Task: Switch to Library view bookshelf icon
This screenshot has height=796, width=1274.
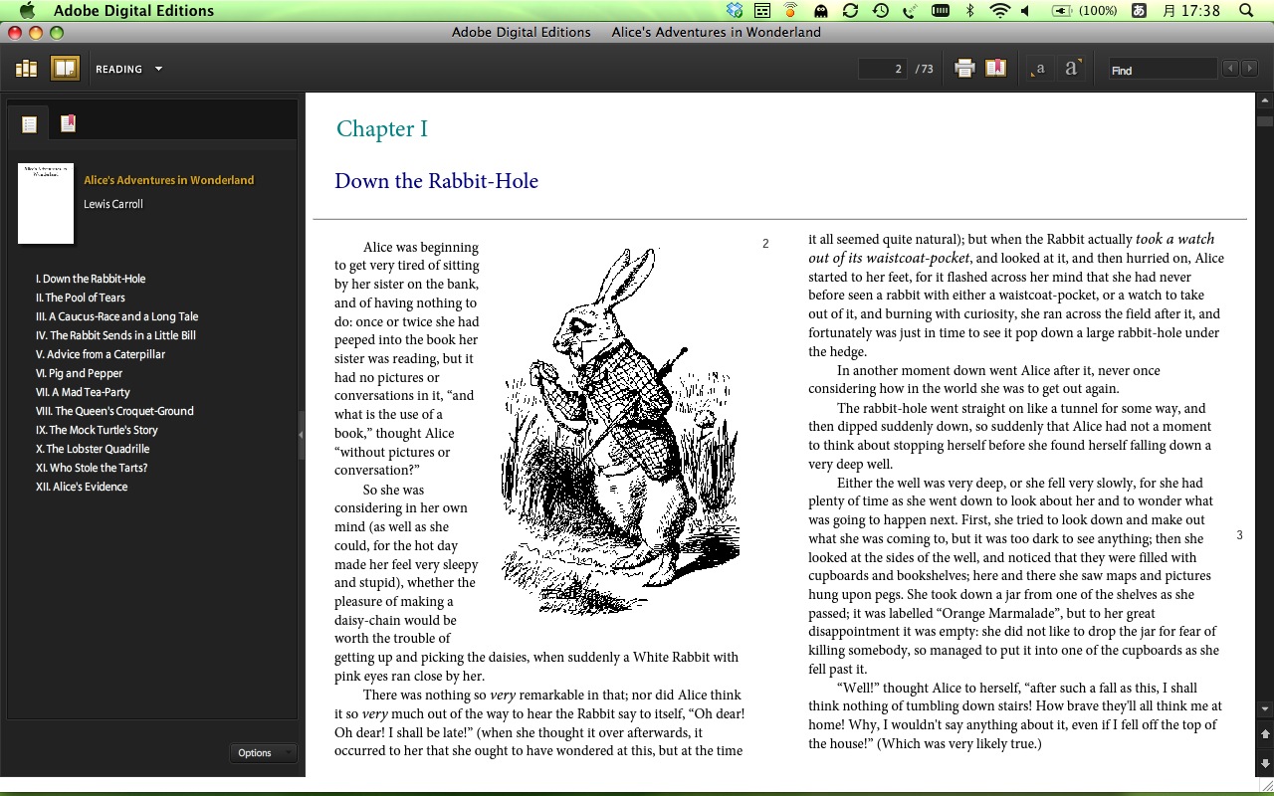Action: coord(27,69)
